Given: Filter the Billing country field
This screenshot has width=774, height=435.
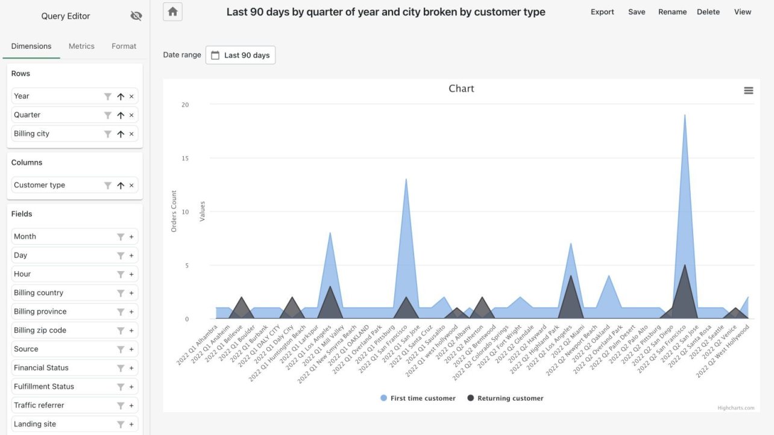Looking at the screenshot, I should pyautogui.click(x=121, y=293).
